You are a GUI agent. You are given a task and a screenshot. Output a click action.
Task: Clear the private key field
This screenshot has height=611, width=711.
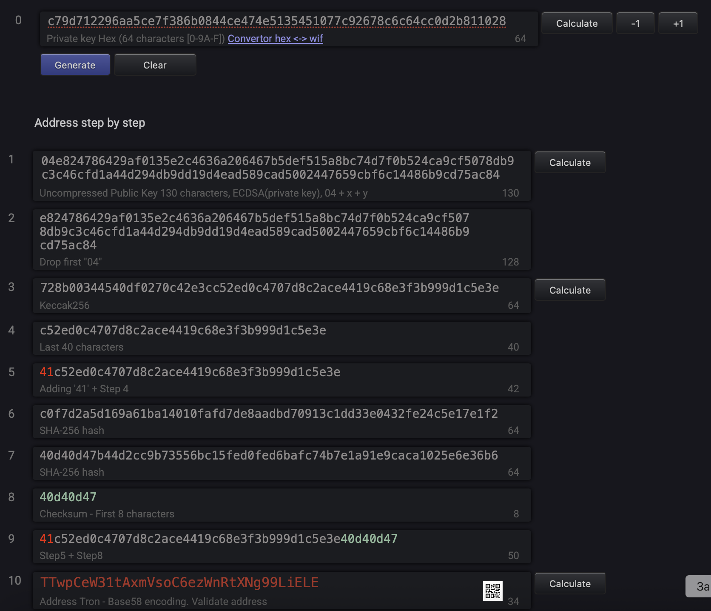click(155, 65)
